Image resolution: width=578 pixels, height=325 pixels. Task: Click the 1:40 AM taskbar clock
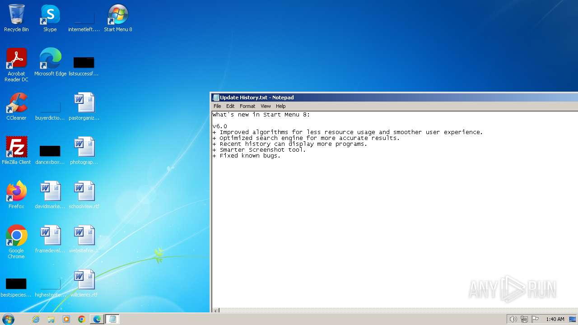[x=555, y=319]
